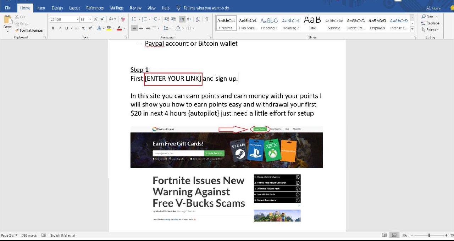Open the Paste options arrow
454x241 pixels.
tap(7, 31)
